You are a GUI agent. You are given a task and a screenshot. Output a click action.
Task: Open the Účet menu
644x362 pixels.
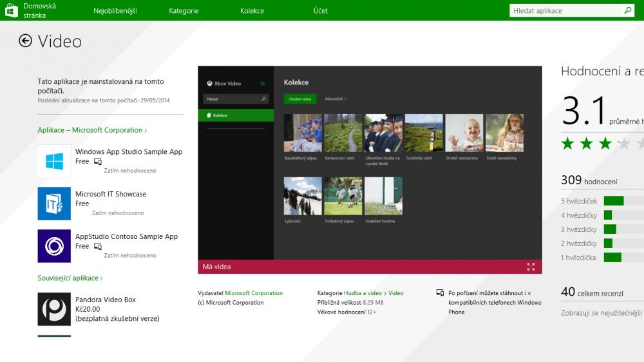point(320,11)
